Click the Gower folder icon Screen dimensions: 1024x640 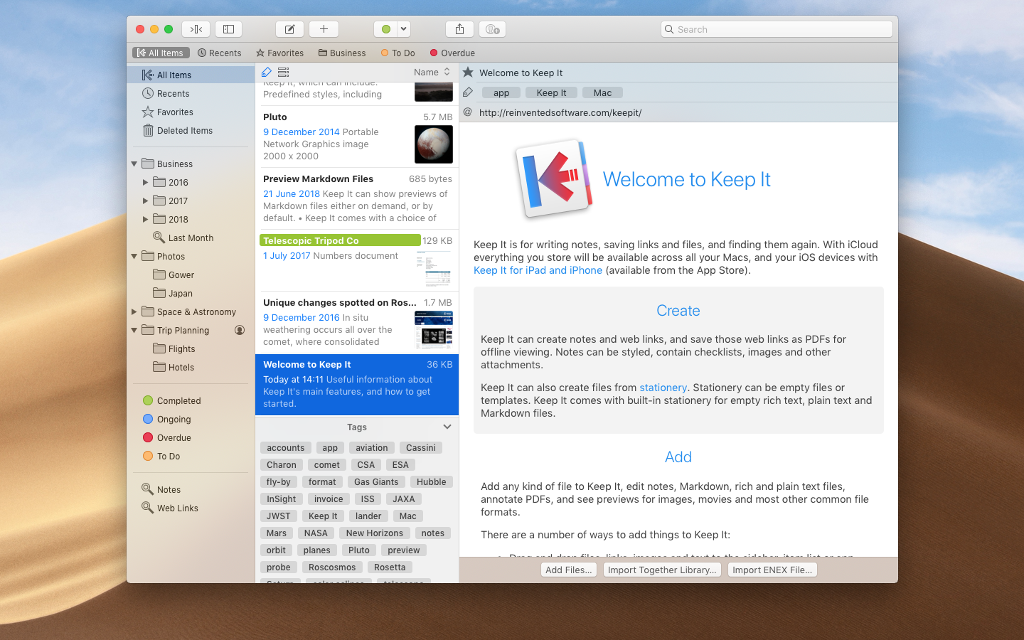tap(159, 274)
